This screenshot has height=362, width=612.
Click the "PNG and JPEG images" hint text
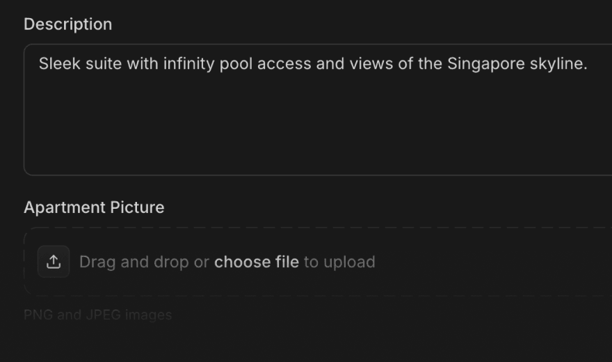coord(97,315)
